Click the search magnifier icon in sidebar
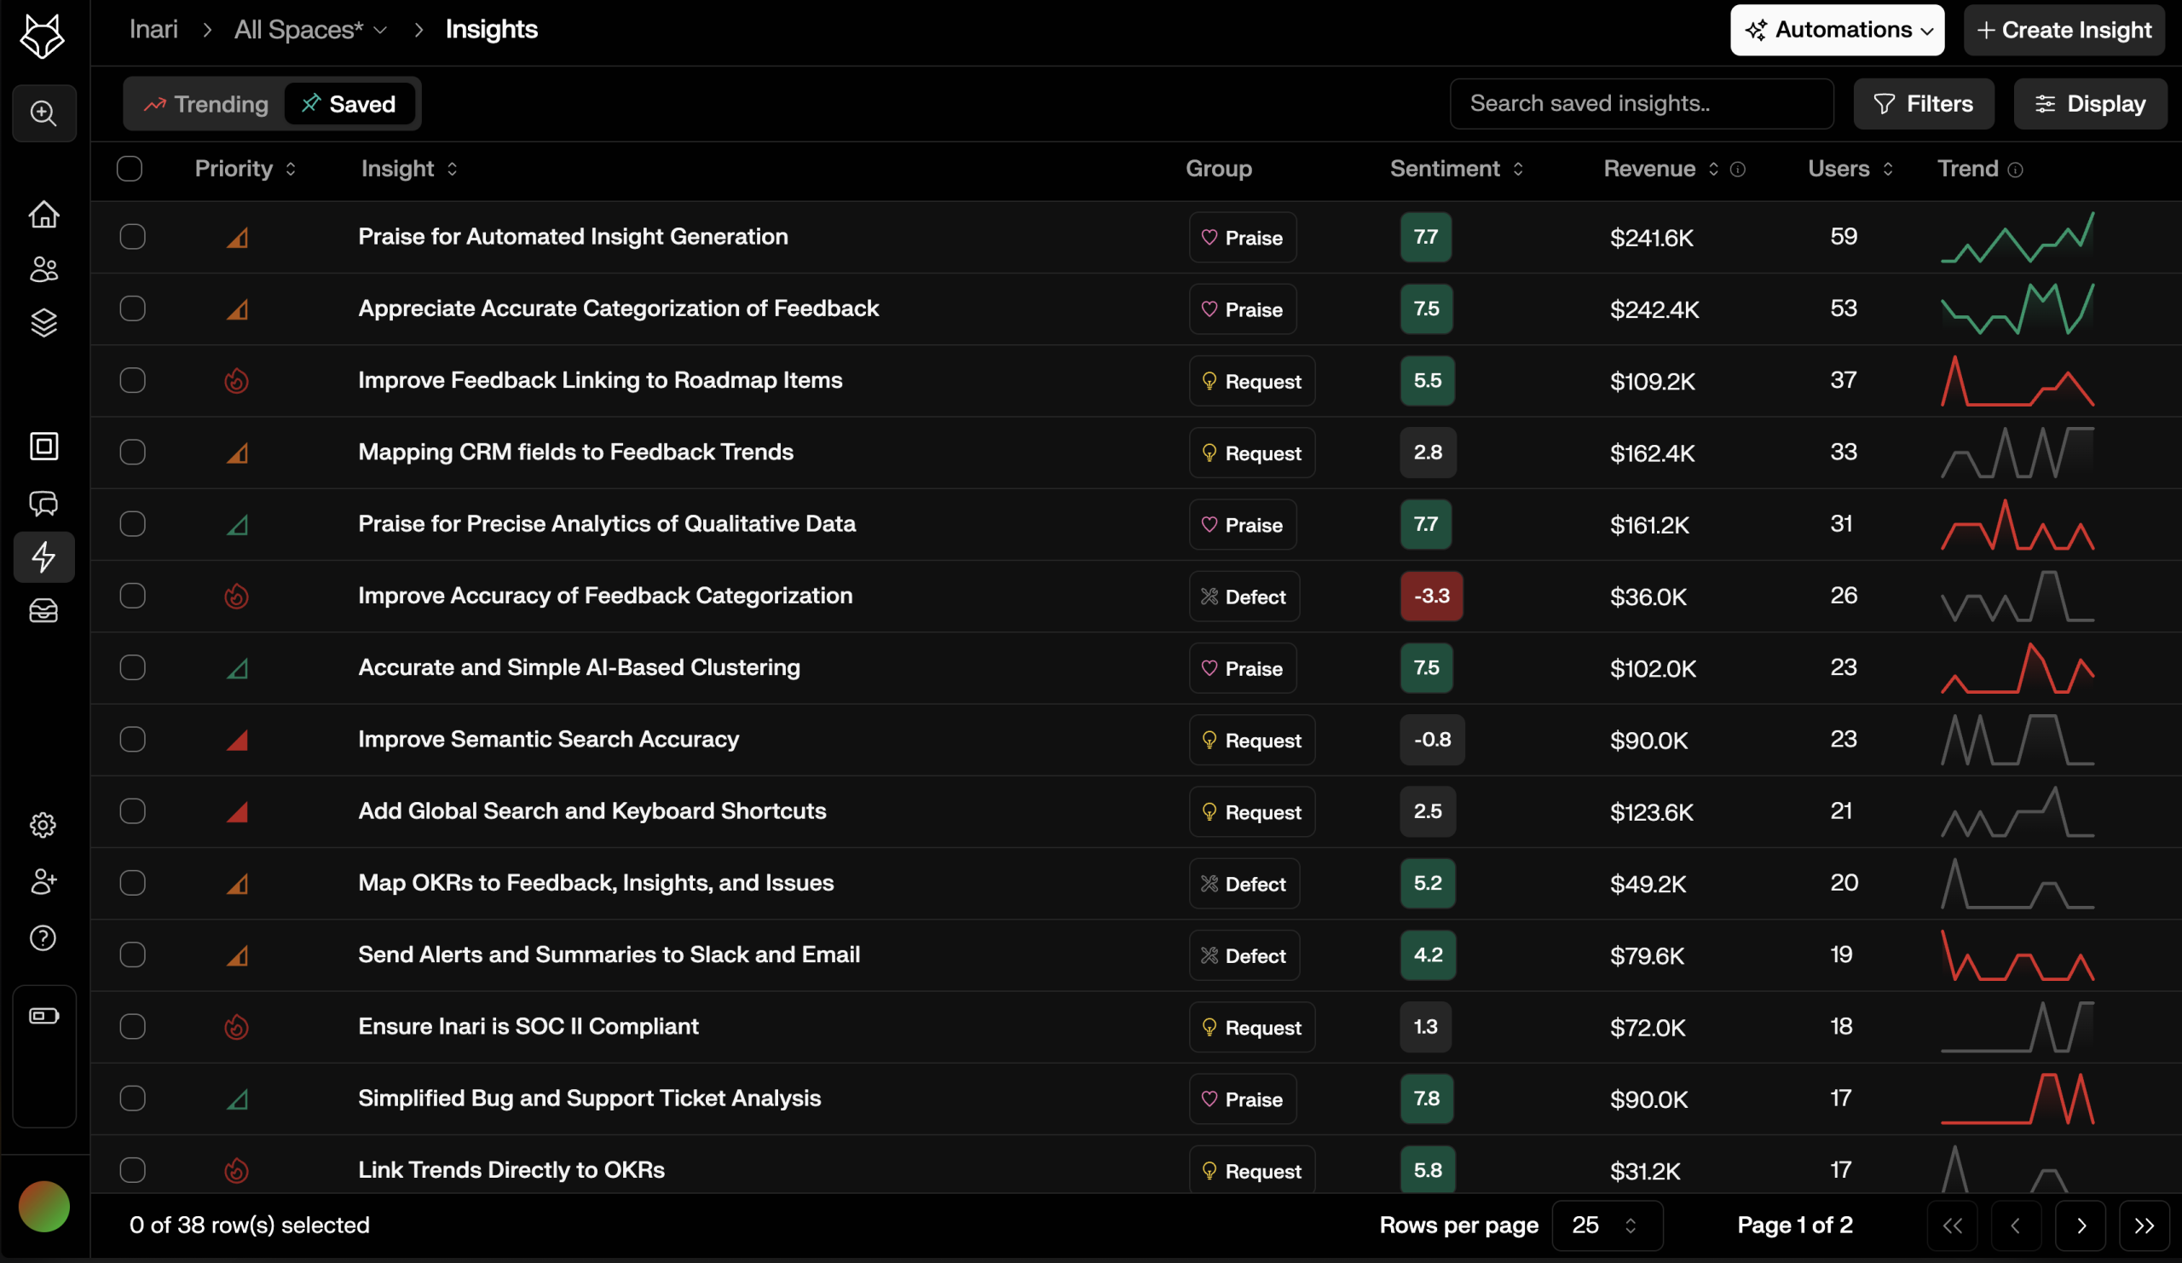2182x1263 pixels. pos(43,112)
